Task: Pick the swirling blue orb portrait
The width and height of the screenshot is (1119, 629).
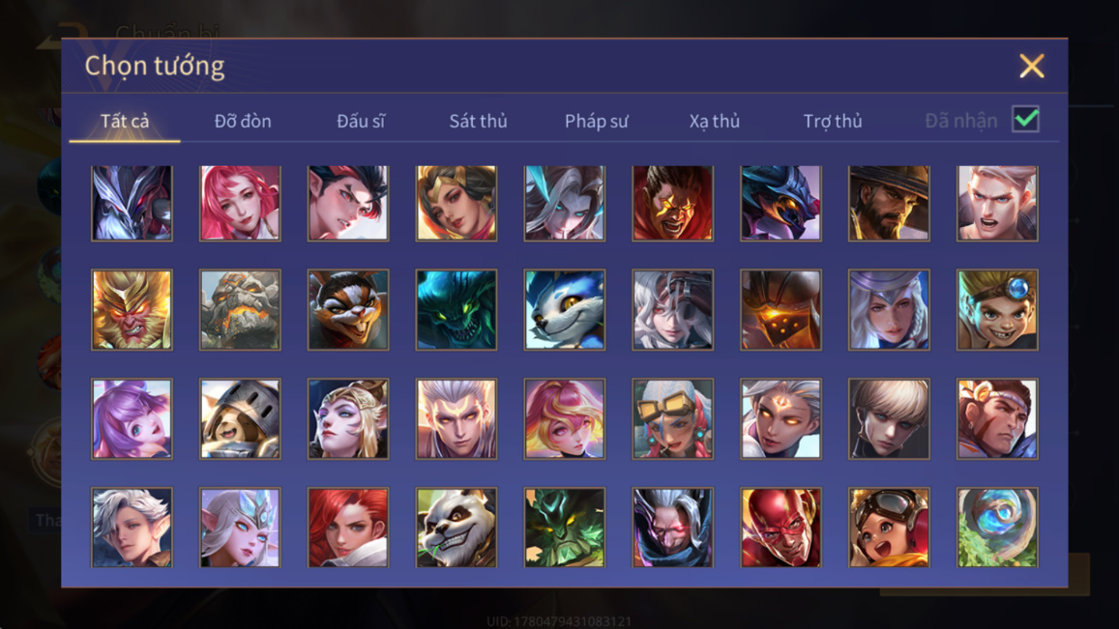Action: (x=997, y=528)
